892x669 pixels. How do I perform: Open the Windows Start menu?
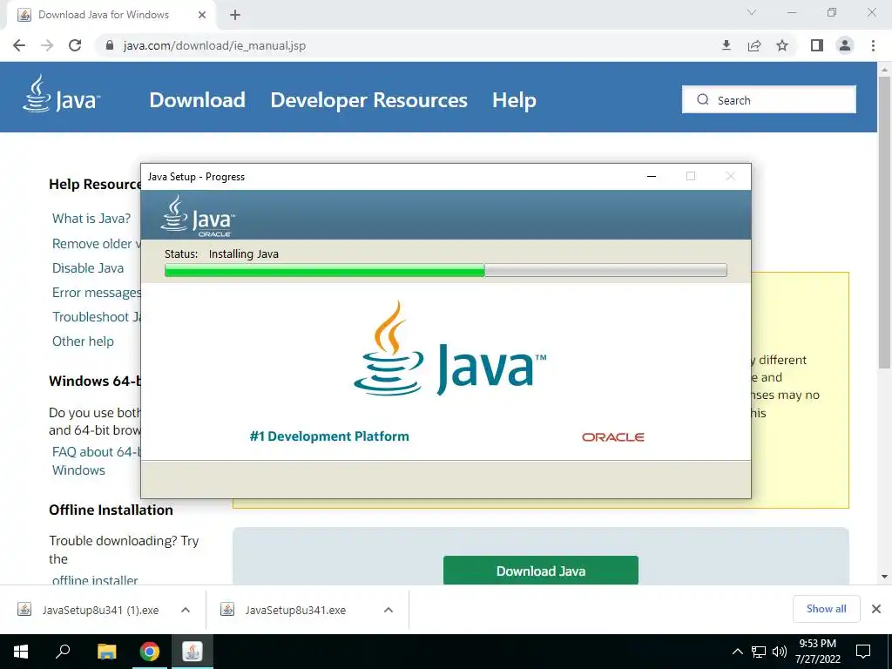(x=21, y=652)
